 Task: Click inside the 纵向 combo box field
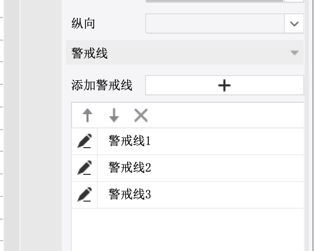click(x=215, y=24)
